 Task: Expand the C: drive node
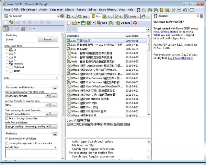7,50
